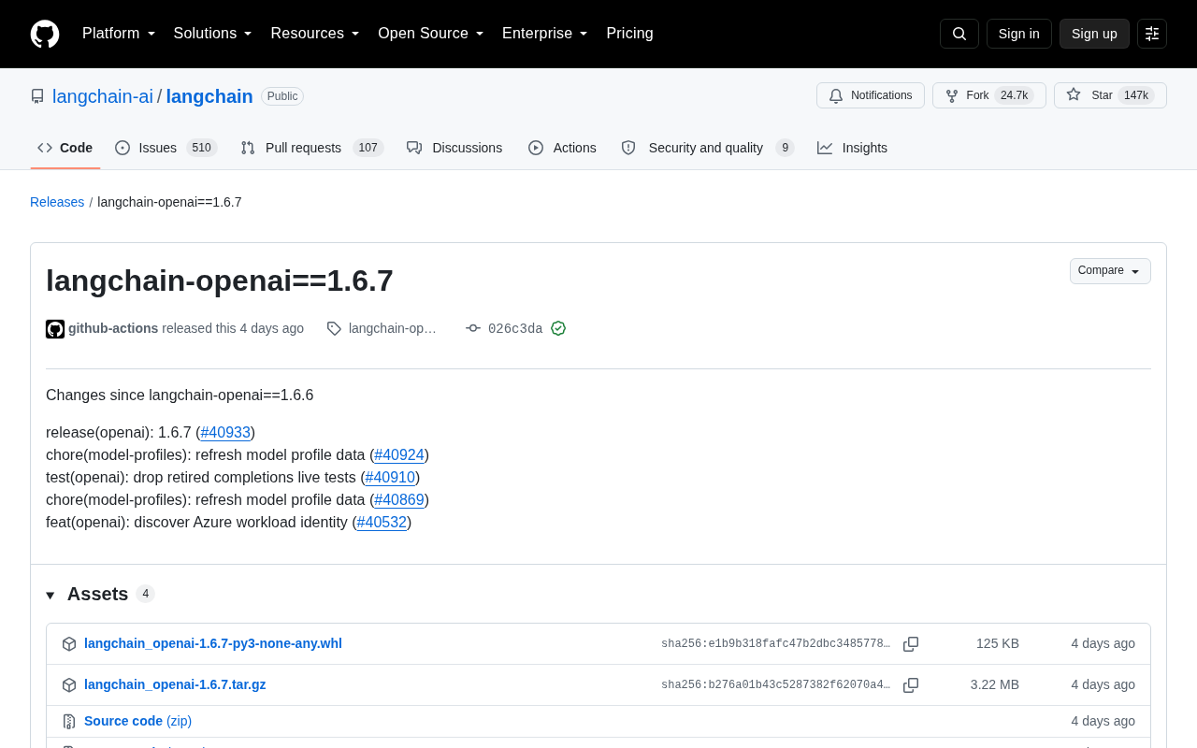
Task: Open pull request #40910
Action: point(390,478)
